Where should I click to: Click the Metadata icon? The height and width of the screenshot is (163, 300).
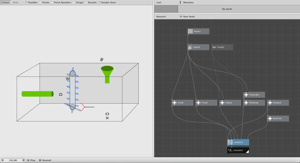[181, 2]
